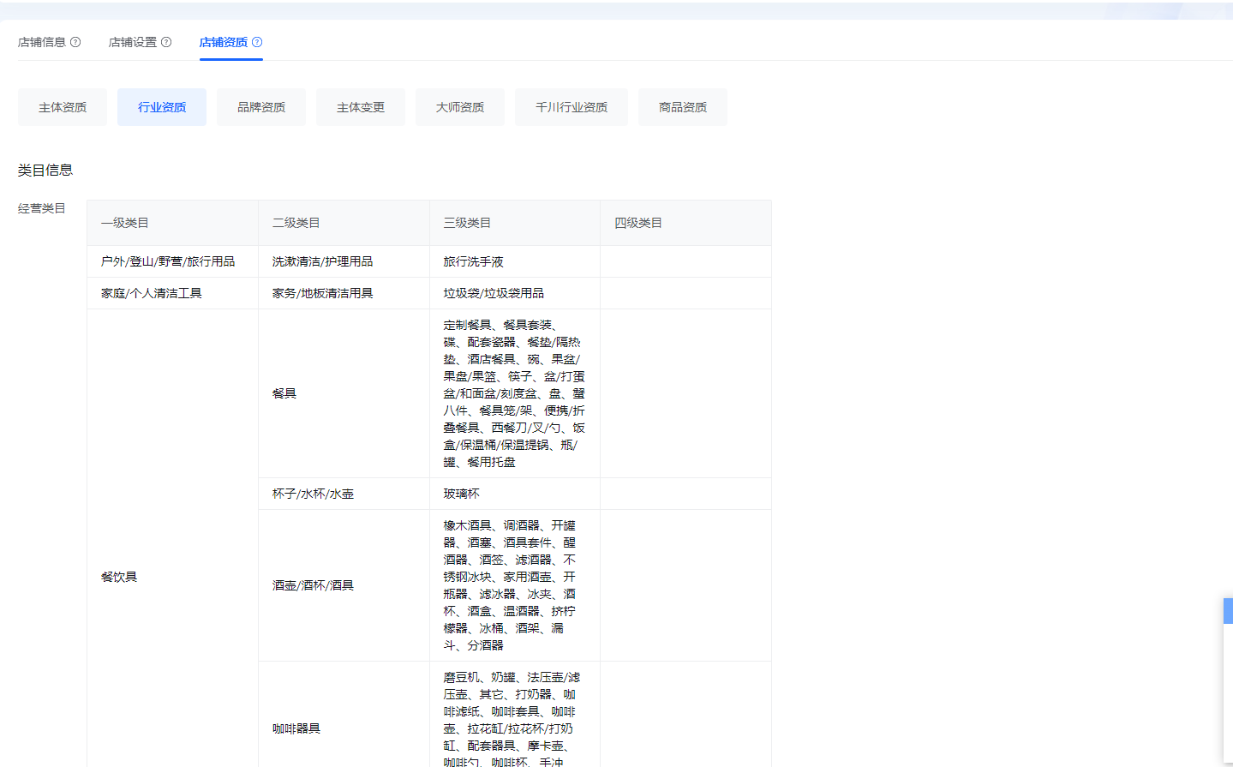This screenshot has height=767, width=1233.
Task: Open the 主体变更 sub-tab
Action: pyautogui.click(x=361, y=107)
